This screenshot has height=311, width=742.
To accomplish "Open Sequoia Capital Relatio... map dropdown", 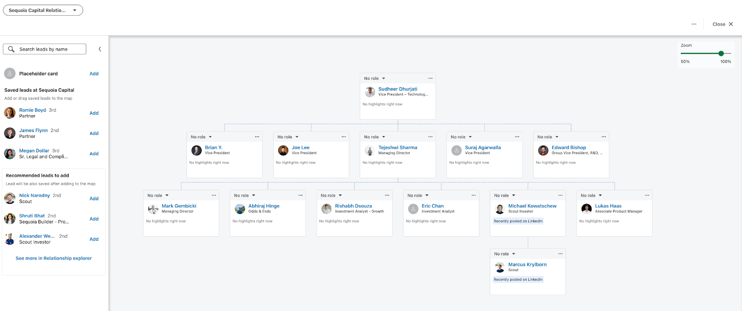I will (43, 10).
